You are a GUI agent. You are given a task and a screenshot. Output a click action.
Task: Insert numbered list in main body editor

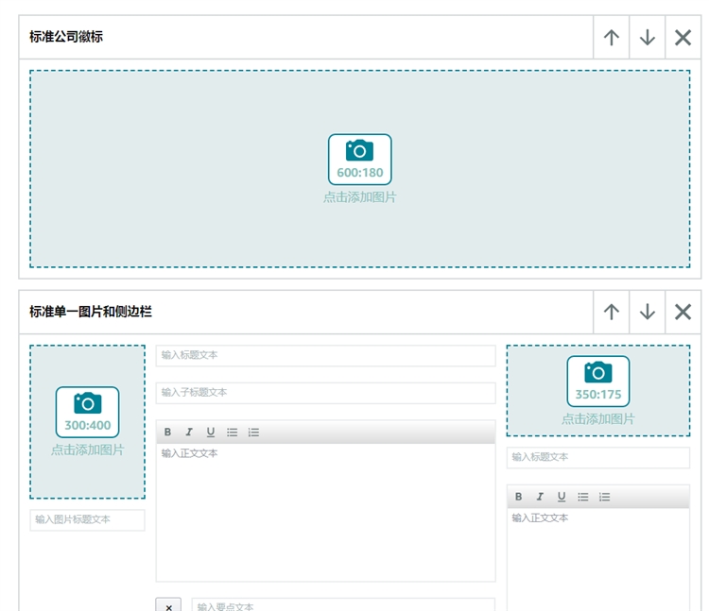(253, 433)
